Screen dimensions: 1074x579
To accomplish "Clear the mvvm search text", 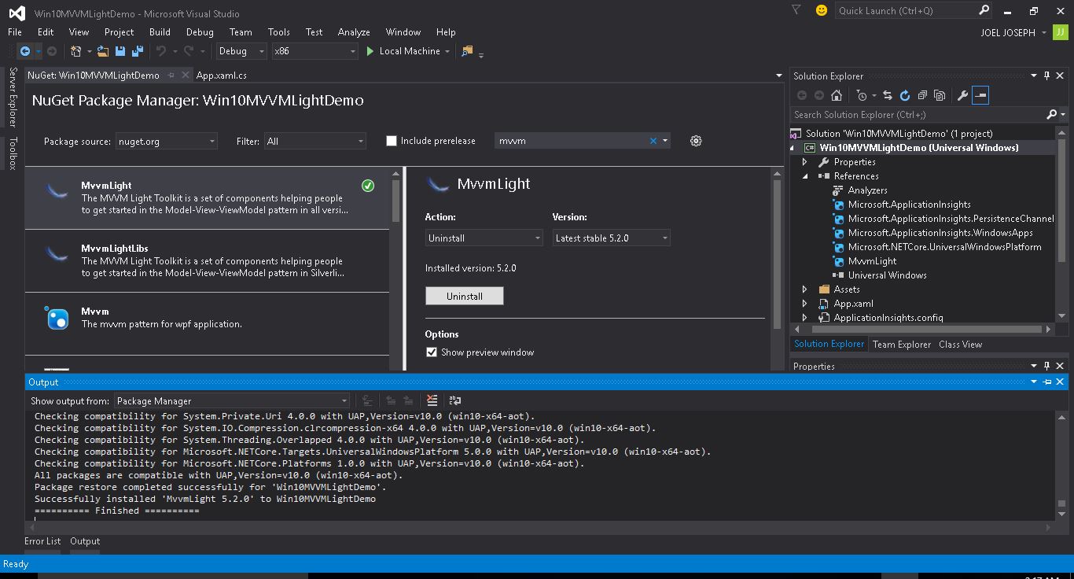I will (653, 141).
